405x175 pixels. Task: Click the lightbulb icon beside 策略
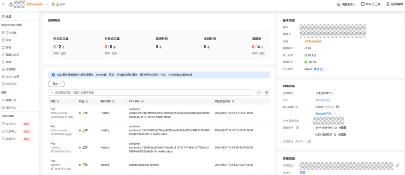pyautogui.click(x=3, y=62)
